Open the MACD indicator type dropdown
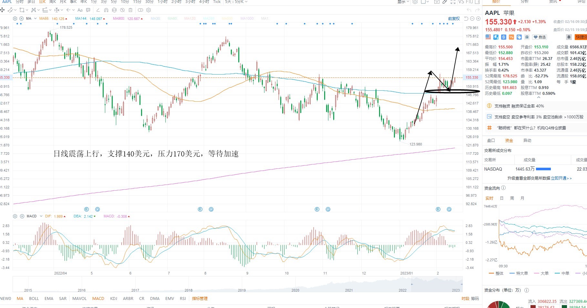This screenshot has width=587, height=308. (41, 216)
